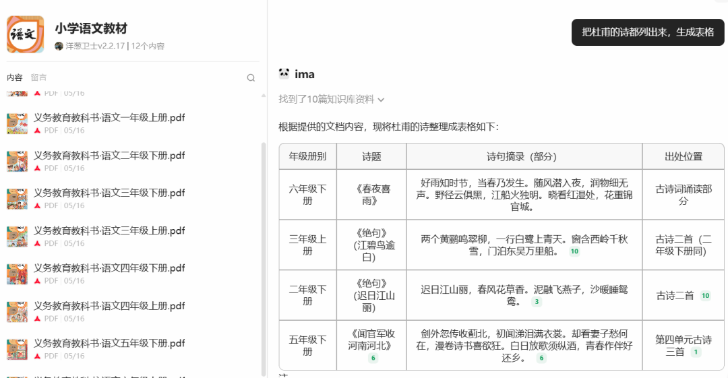
Task: Open 义务教育教科书·语文一年级上册.pdf
Action: (x=109, y=117)
